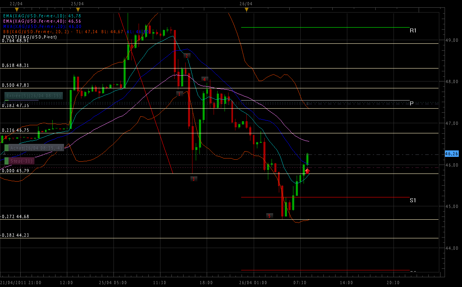
Task: Click the 22/04 day marker triangle
Action: pos(17,9)
